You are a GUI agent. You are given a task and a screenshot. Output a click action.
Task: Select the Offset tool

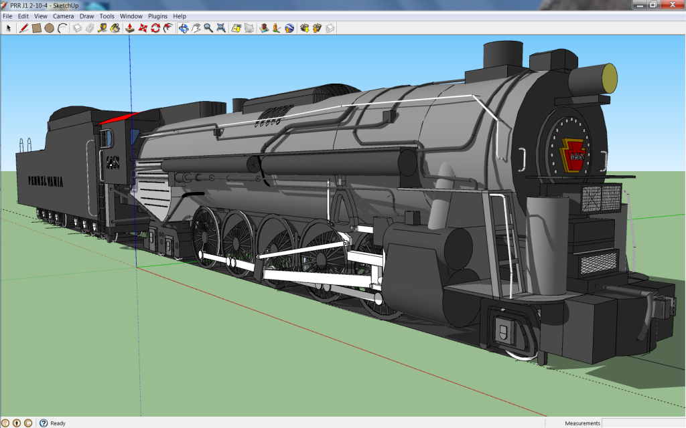168,28
